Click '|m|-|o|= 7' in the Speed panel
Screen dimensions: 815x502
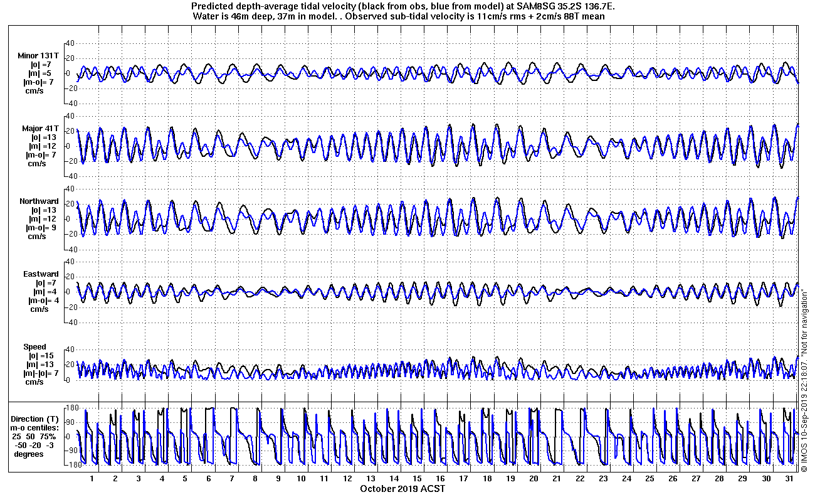point(40,373)
